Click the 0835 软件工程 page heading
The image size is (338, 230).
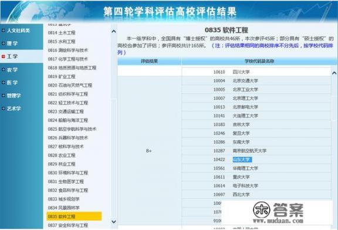(226, 30)
